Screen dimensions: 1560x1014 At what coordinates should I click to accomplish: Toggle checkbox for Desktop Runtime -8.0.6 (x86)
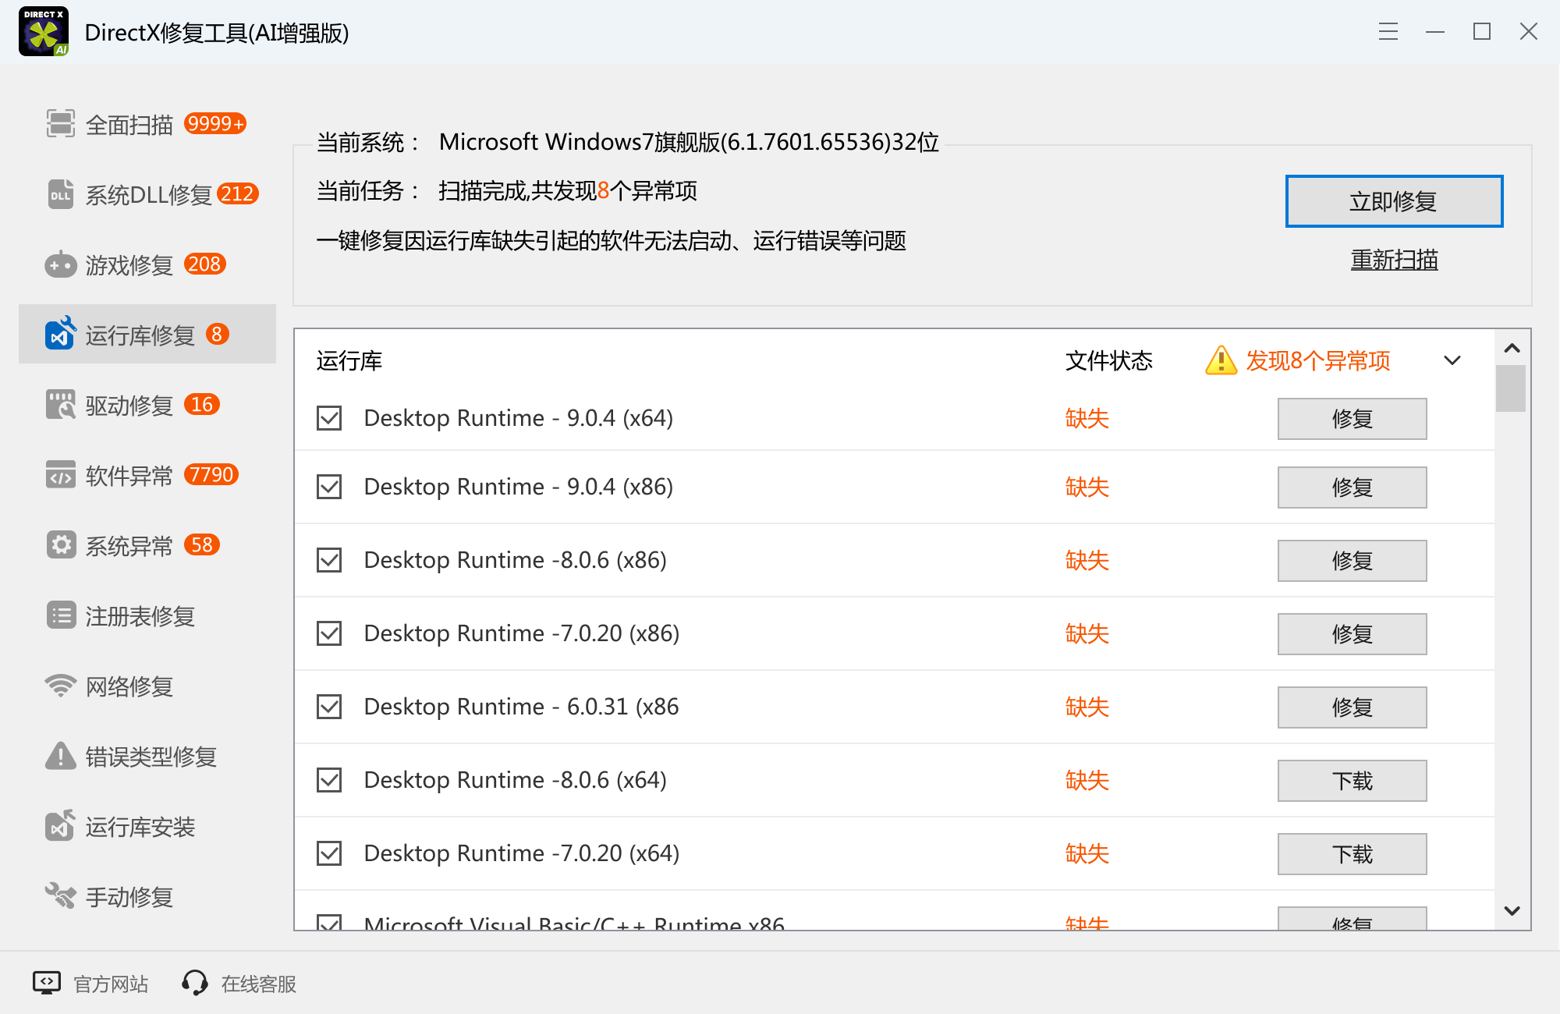pyautogui.click(x=329, y=560)
